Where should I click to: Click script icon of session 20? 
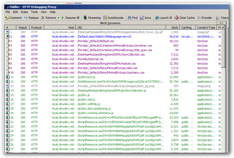pos(7,117)
